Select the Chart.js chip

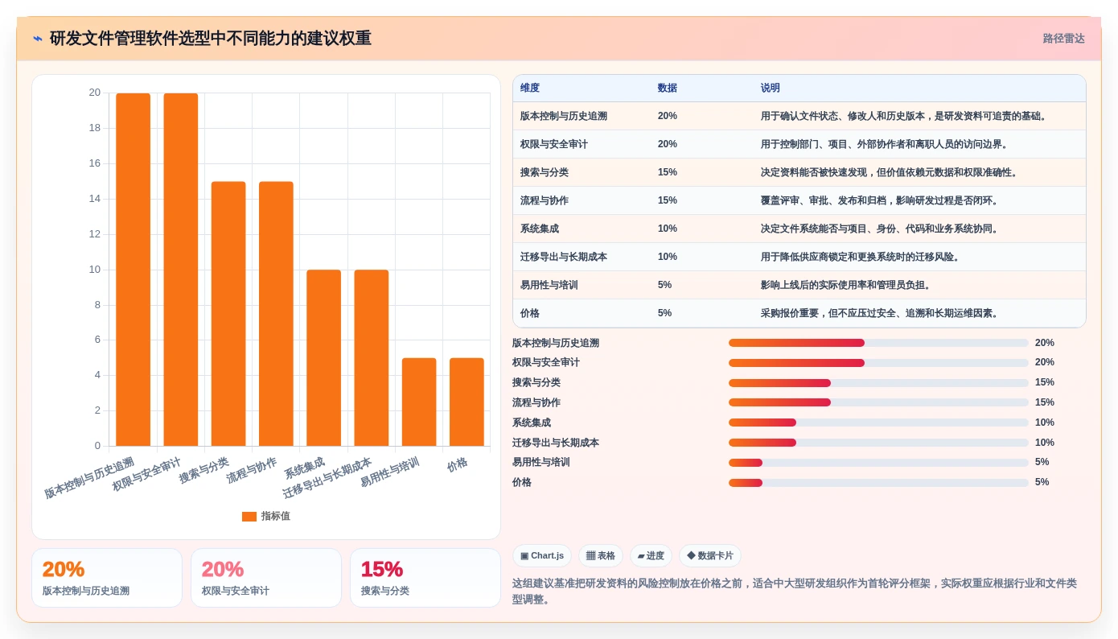click(x=542, y=556)
